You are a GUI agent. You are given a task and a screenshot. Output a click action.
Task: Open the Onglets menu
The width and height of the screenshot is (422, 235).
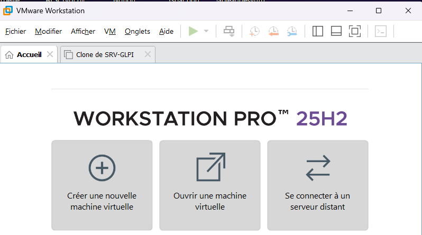(x=137, y=32)
